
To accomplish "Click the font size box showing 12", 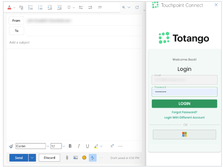I will [x=56, y=146].
